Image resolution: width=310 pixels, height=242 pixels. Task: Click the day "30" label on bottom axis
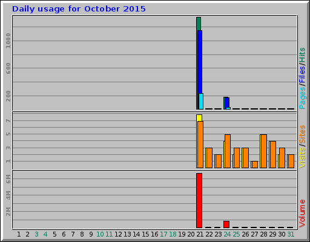click(x=282, y=234)
